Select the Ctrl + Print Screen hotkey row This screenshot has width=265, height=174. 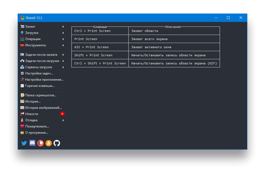pos(146,31)
